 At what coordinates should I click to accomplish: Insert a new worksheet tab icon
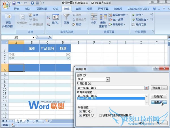pyautogui.click(x=47, y=121)
